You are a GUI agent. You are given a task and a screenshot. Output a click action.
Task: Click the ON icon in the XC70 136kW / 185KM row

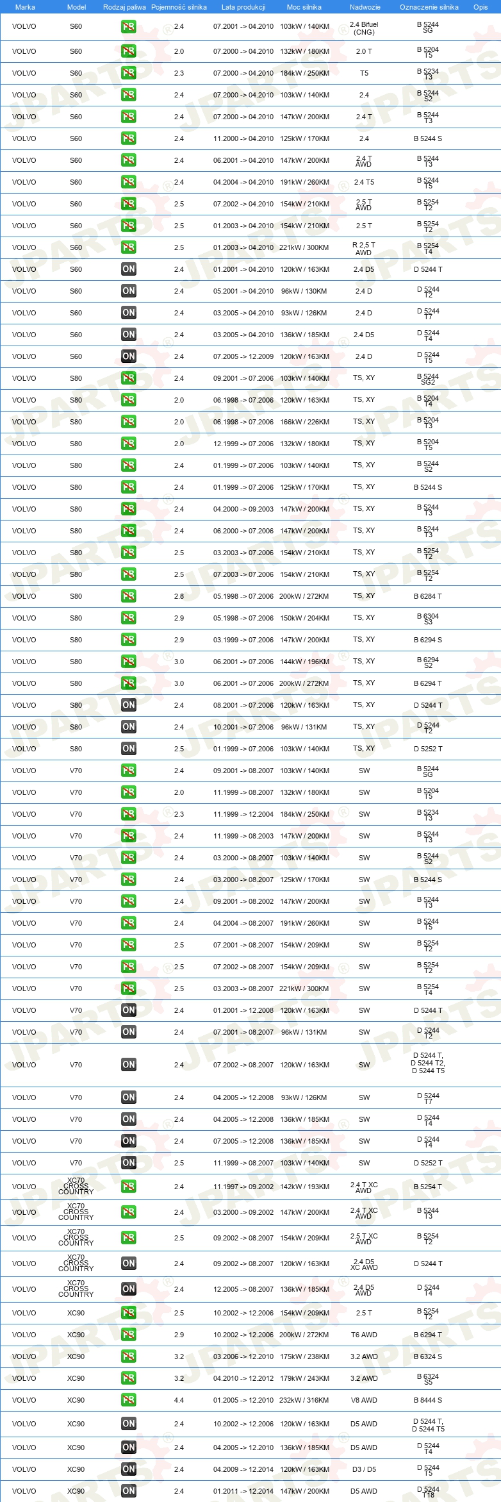[129, 1289]
